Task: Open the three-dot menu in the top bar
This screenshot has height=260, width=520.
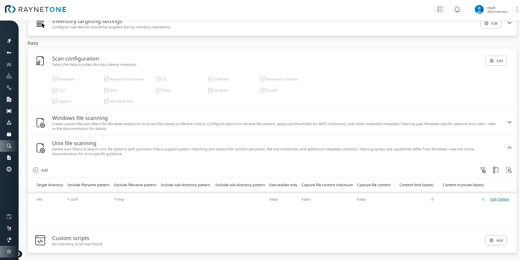Action: pos(517,9)
